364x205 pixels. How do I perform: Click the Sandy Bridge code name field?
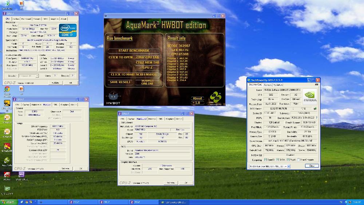point(29,28)
